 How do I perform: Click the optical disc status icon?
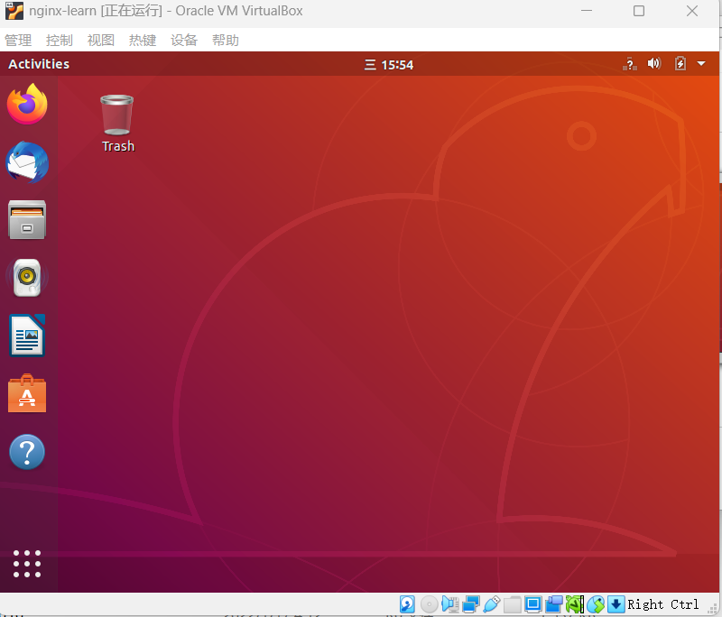point(430,604)
